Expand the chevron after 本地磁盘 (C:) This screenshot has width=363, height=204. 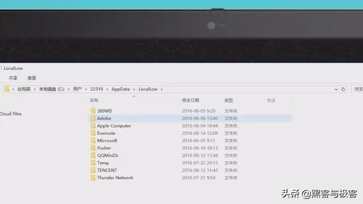[69, 89]
